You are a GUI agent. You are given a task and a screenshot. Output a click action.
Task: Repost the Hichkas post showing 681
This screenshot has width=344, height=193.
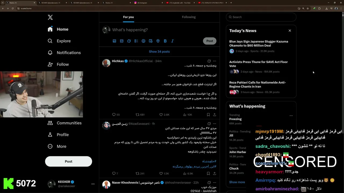click(140, 114)
